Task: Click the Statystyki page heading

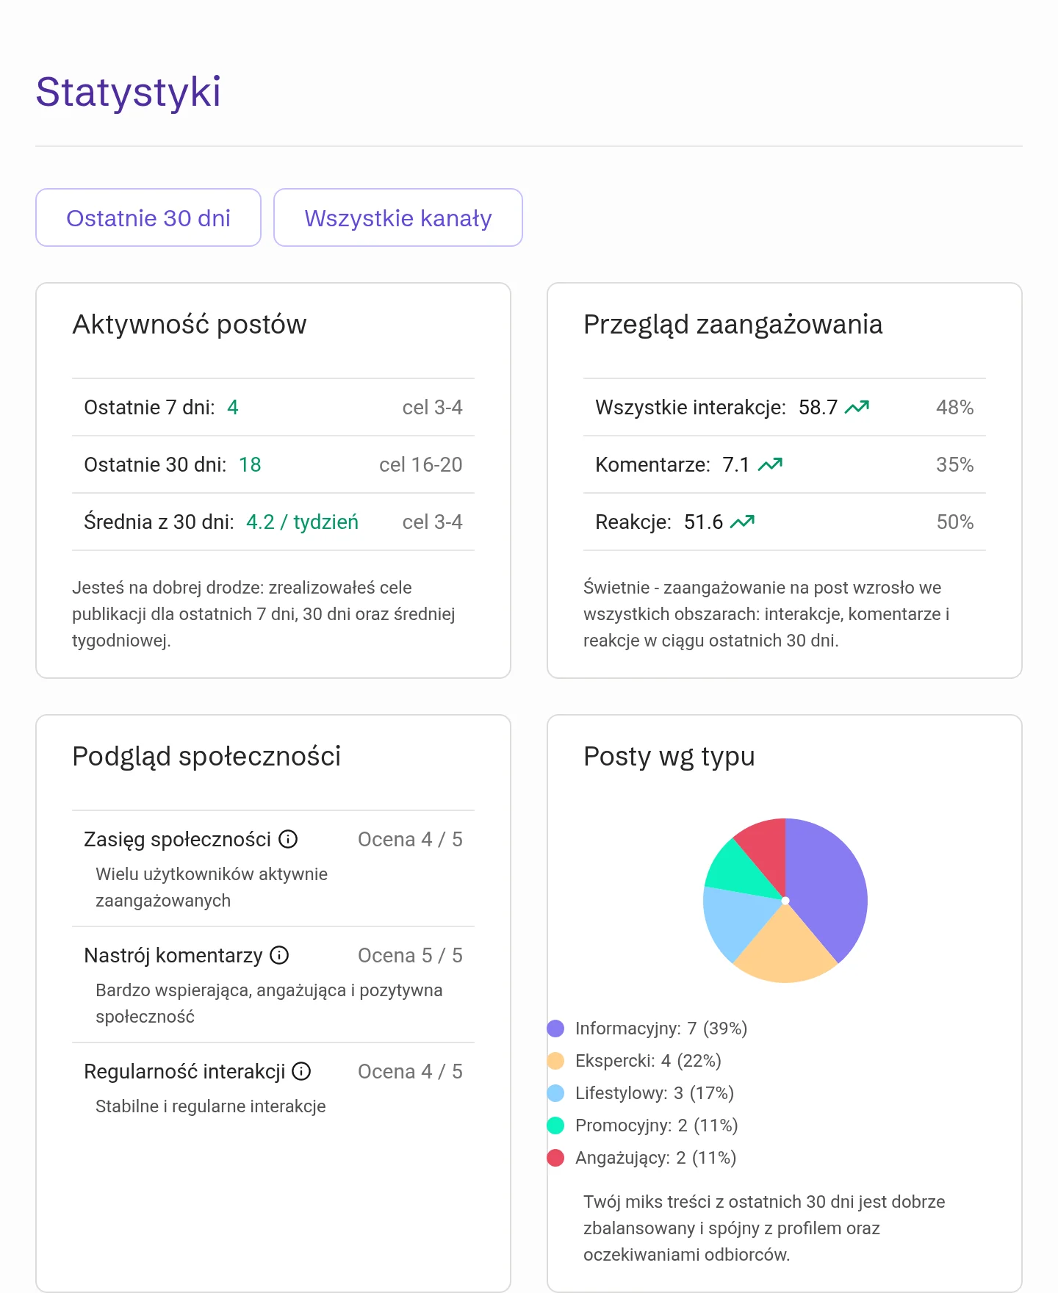Action: click(129, 92)
